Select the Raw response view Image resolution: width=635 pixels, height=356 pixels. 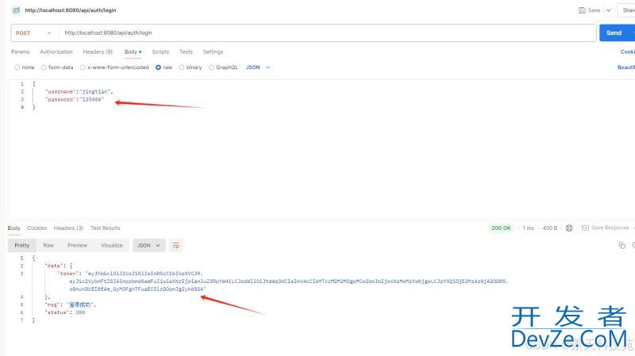click(48, 246)
